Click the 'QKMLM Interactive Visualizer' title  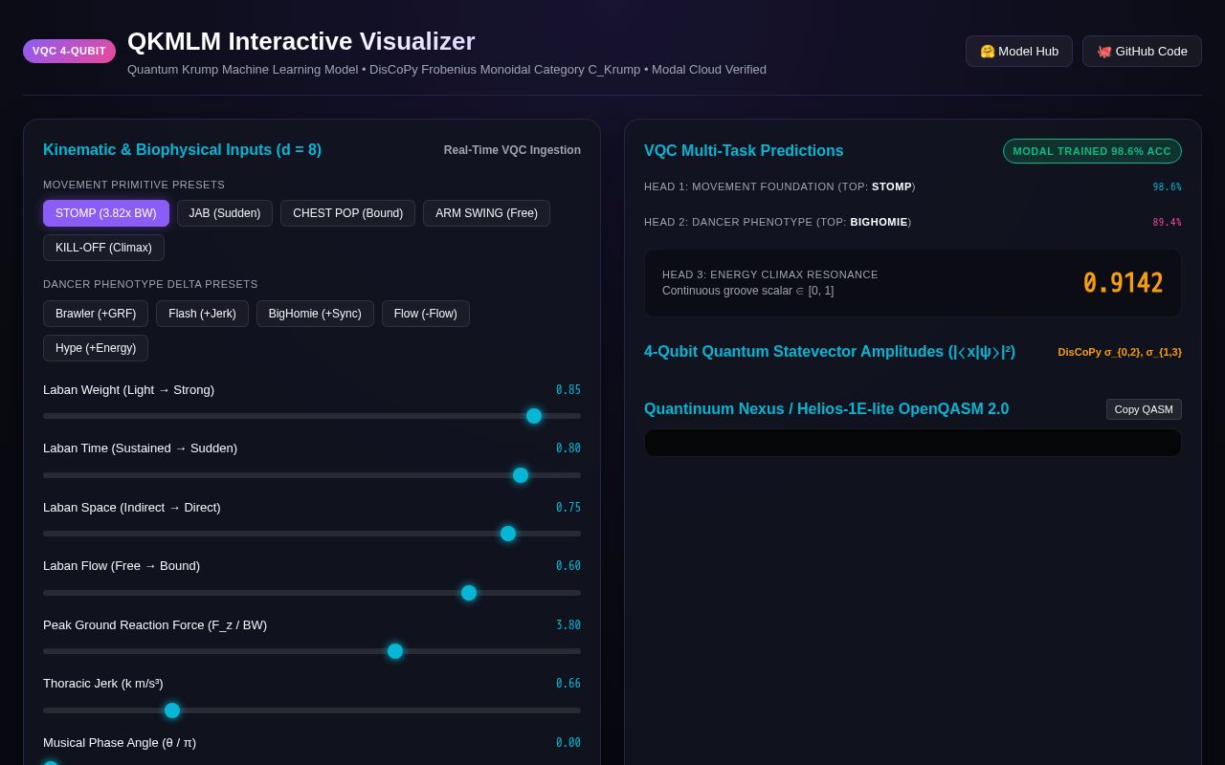coord(301,41)
